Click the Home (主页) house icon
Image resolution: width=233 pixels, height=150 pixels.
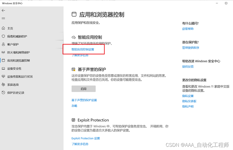pyautogui.click(x=3, y=28)
